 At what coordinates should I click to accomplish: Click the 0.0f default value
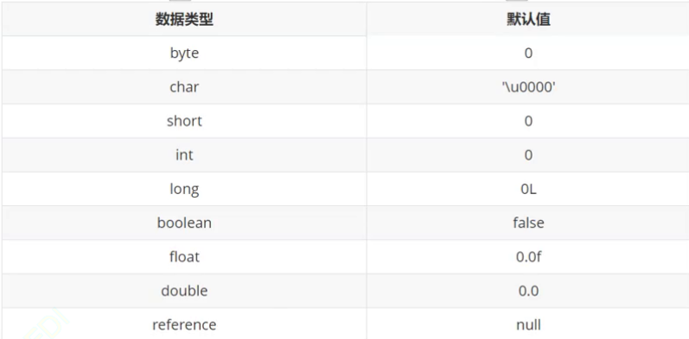click(x=528, y=256)
